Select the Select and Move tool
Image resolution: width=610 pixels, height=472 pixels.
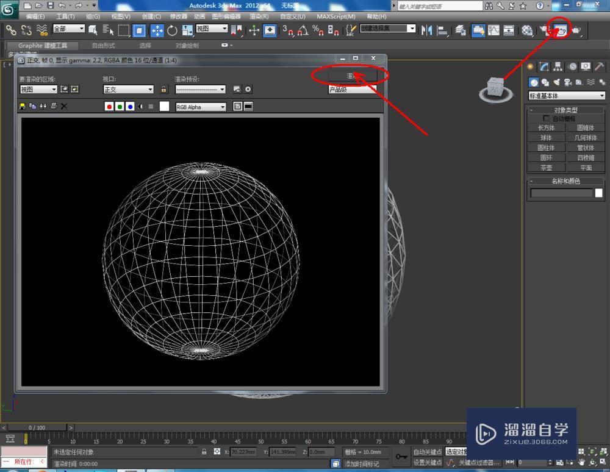[x=157, y=30]
